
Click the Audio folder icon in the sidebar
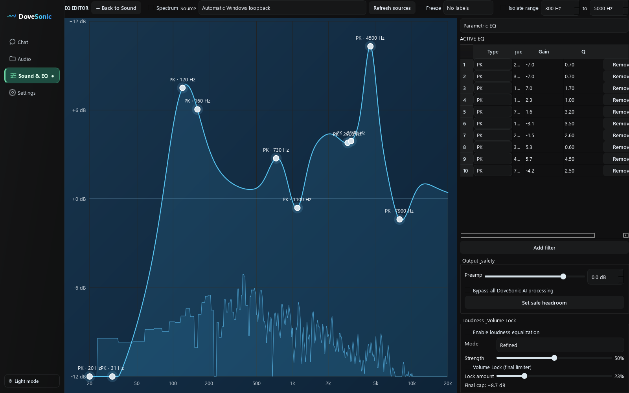(x=13, y=59)
